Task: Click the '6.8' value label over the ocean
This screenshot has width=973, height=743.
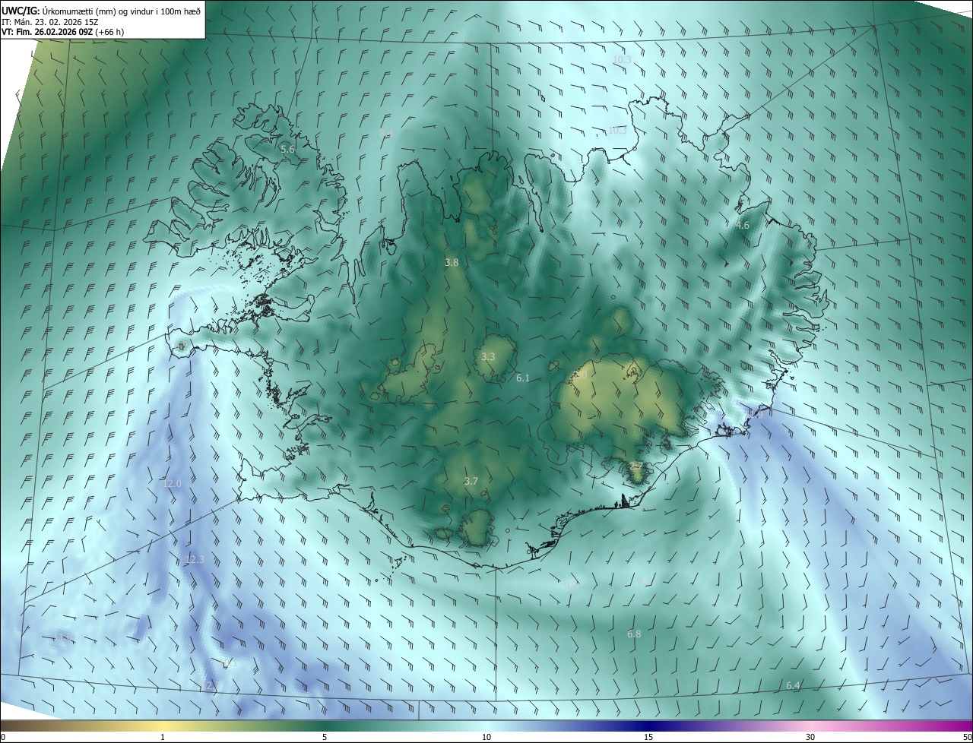Action: click(x=634, y=634)
